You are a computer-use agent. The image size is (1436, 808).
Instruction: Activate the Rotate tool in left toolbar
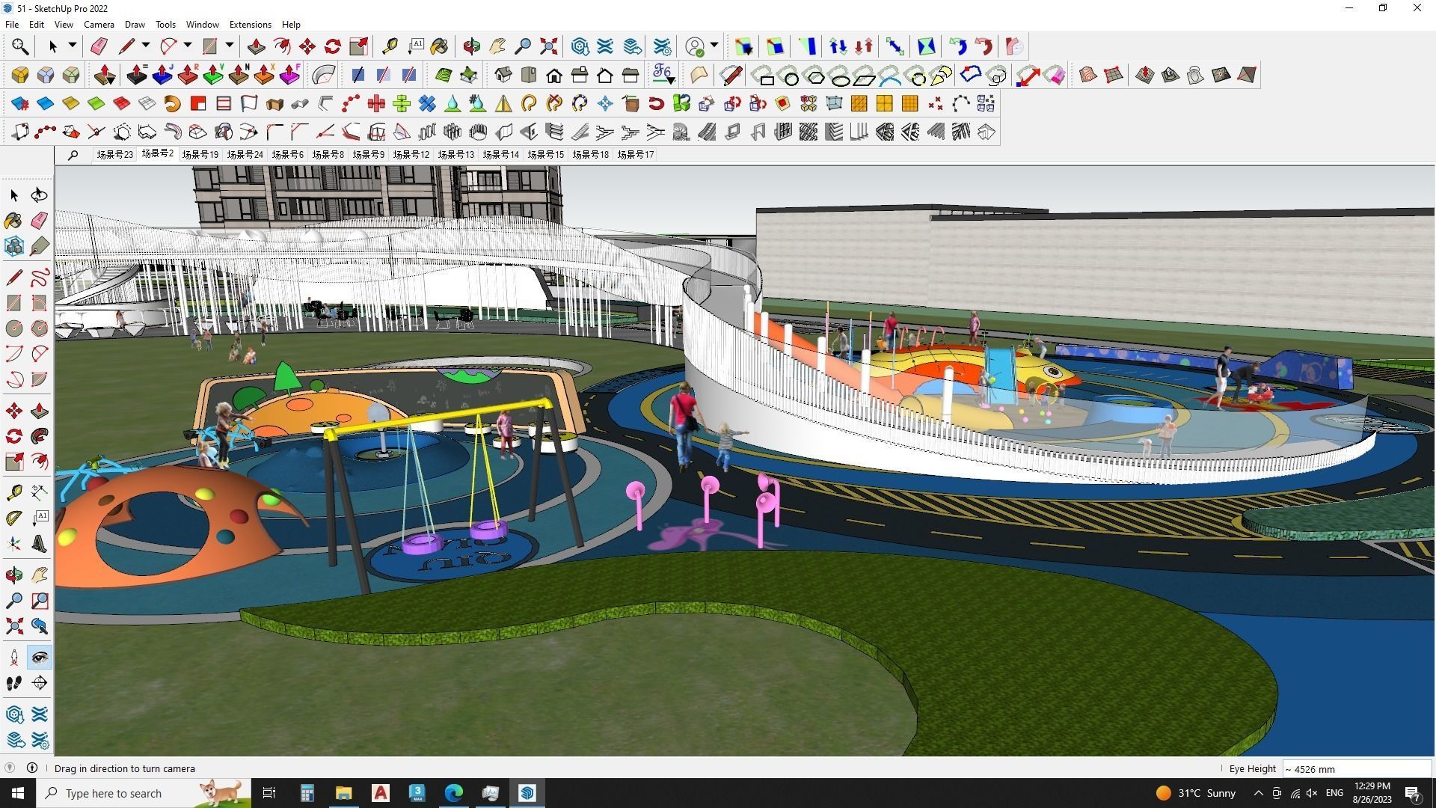point(13,436)
